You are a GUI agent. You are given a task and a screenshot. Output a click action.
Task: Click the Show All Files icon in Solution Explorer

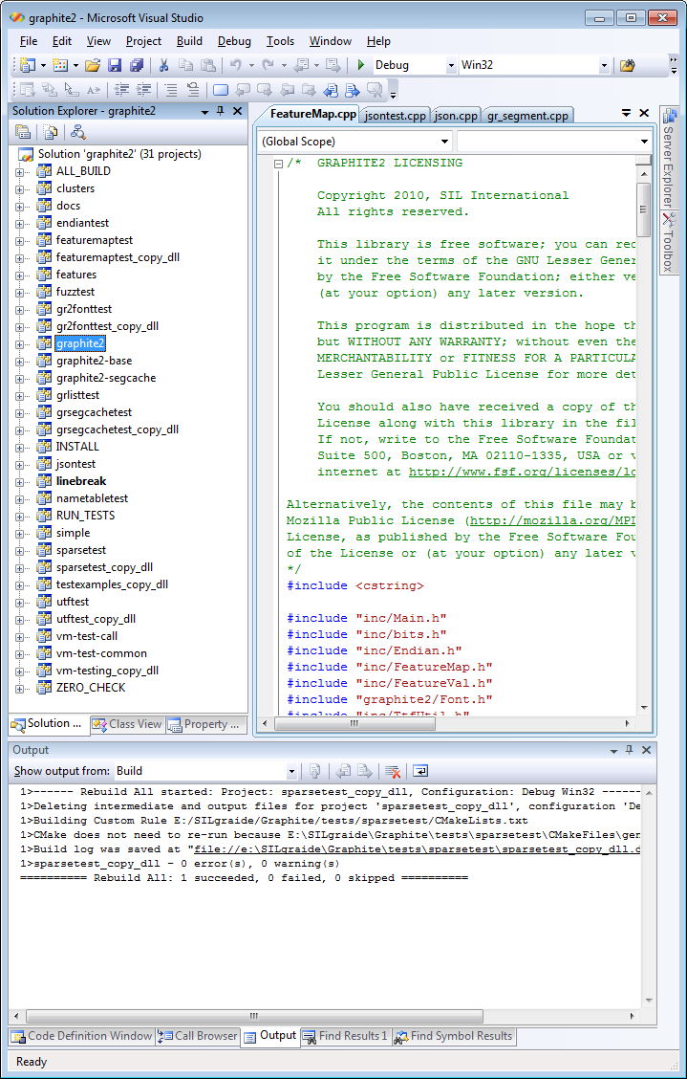(x=51, y=131)
